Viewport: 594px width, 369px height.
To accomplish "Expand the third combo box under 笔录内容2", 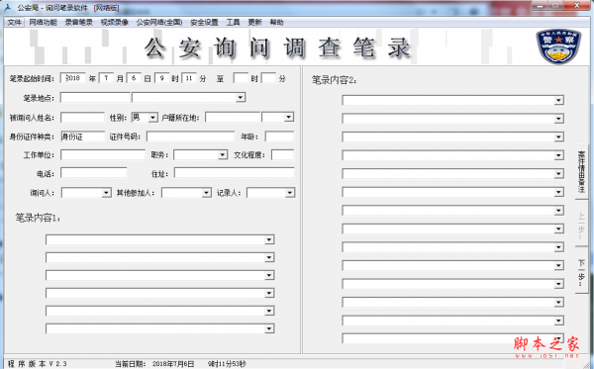I will point(558,137).
